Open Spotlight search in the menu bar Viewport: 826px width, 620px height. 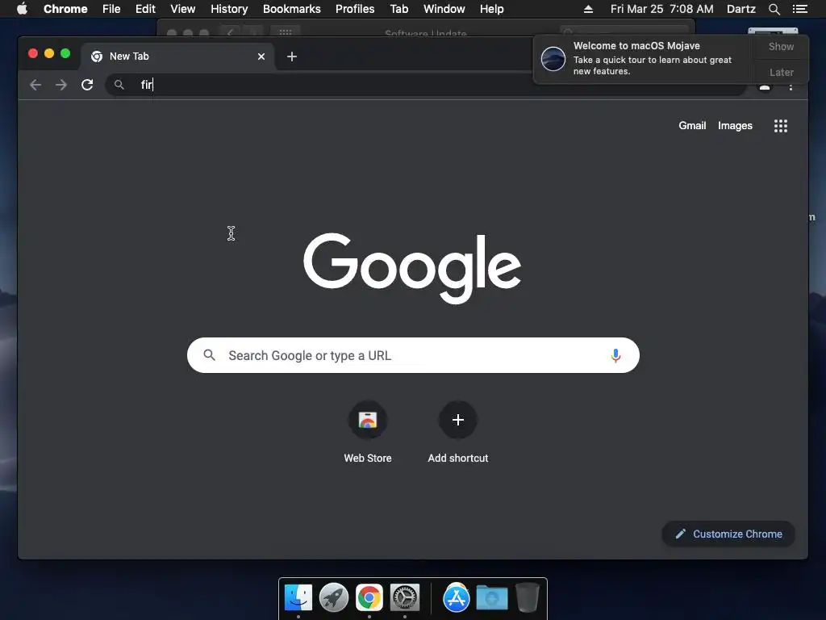[x=774, y=9]
